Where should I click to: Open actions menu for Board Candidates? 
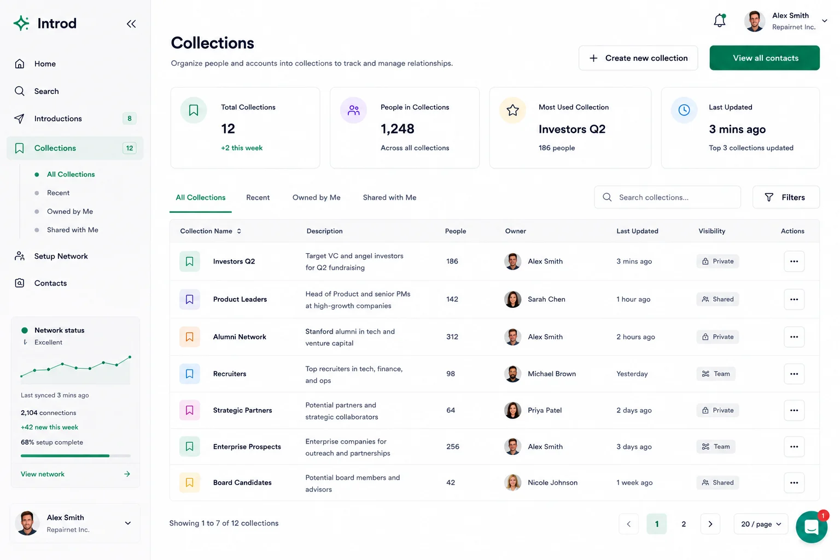pyautogui.click(x=794, y=483)
